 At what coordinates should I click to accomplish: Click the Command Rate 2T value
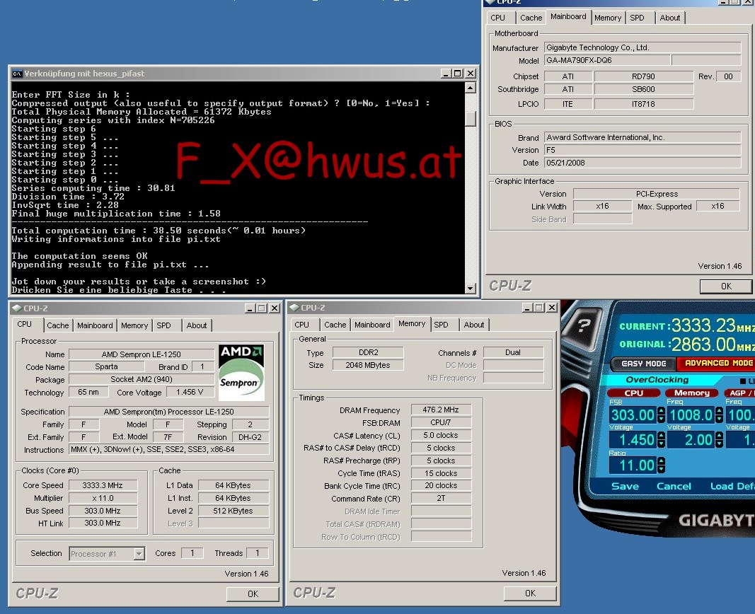click(x=441, y=499)
